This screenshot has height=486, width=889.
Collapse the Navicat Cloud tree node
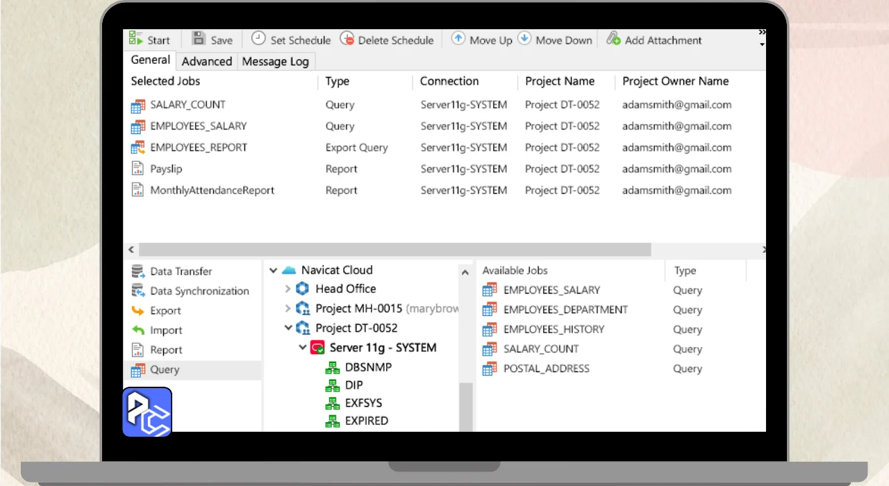tap(273, 271)
